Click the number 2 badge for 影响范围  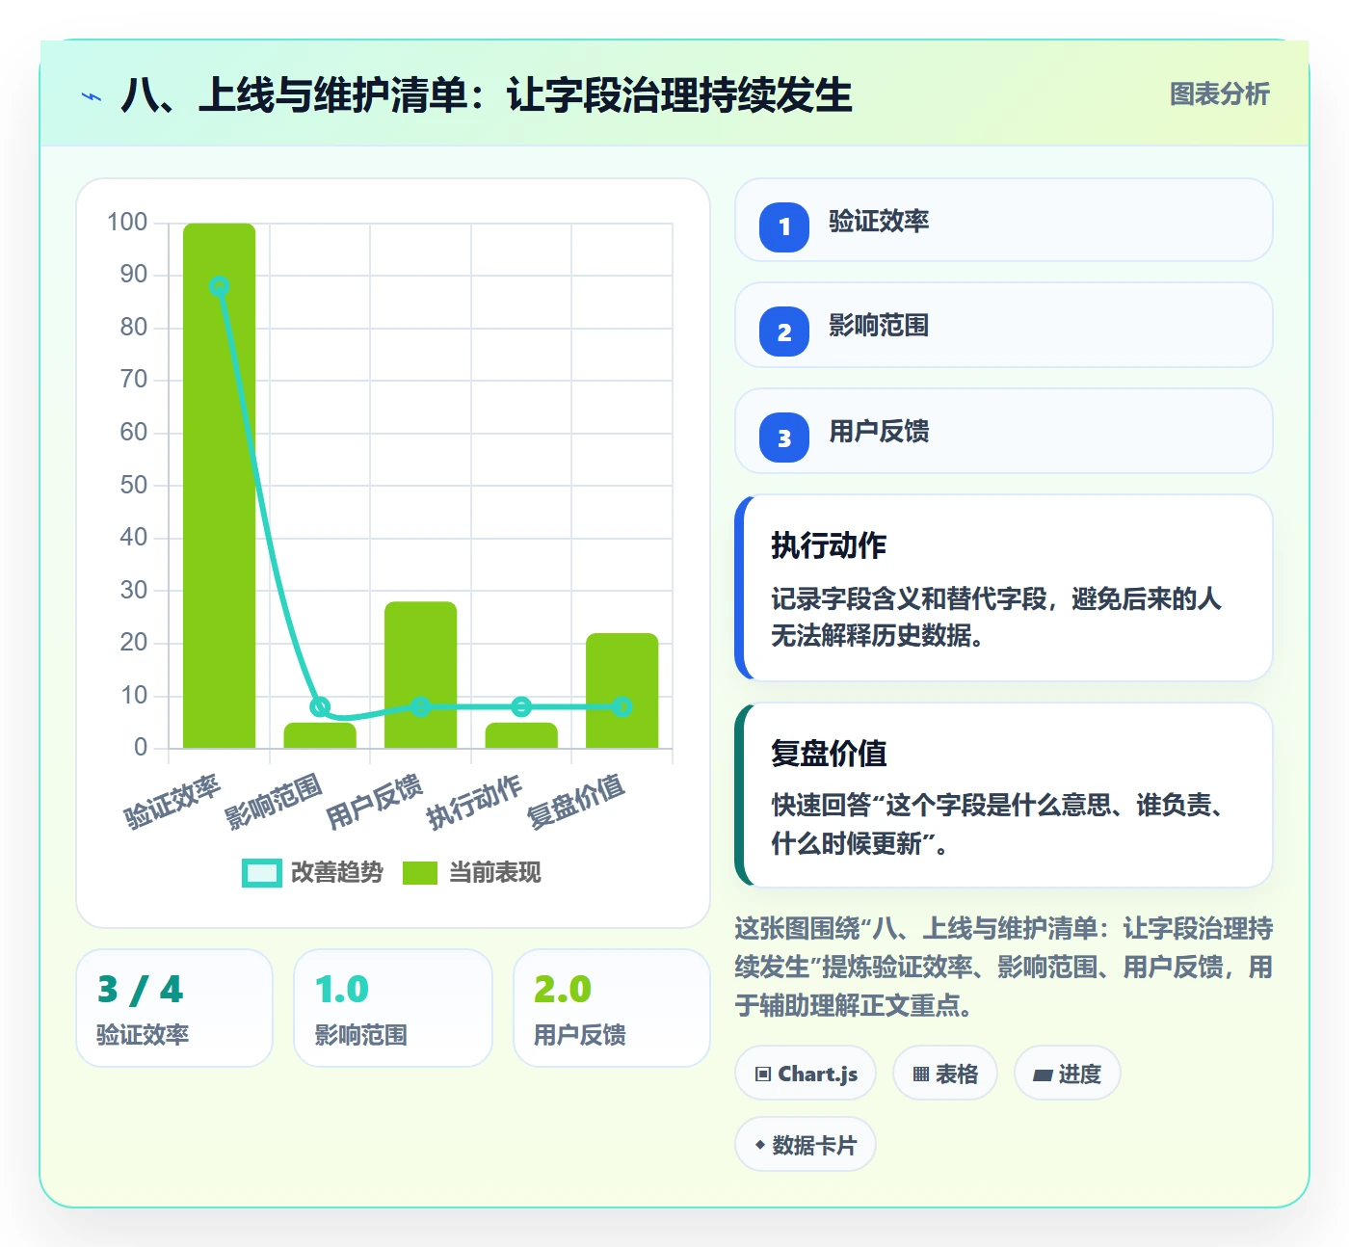coord(784,332)
